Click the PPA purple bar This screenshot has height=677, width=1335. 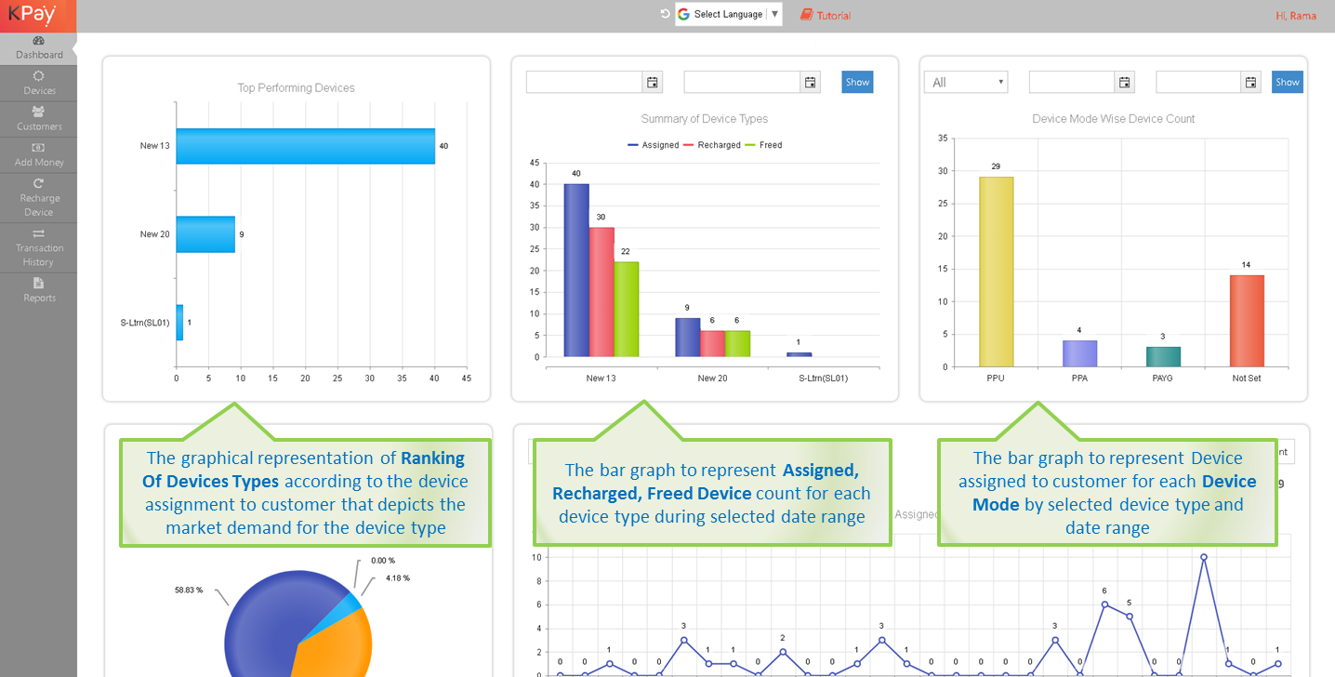[1080, 353]
